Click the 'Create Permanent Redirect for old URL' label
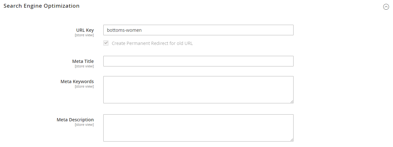This screenshot has width=393, height=147. pos(152,43)
